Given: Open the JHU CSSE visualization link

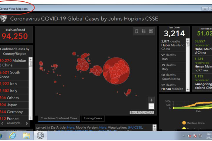Looking at the screenshot, I should 135,128.
